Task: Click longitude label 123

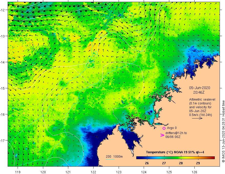Action: (x=119, y=172)
